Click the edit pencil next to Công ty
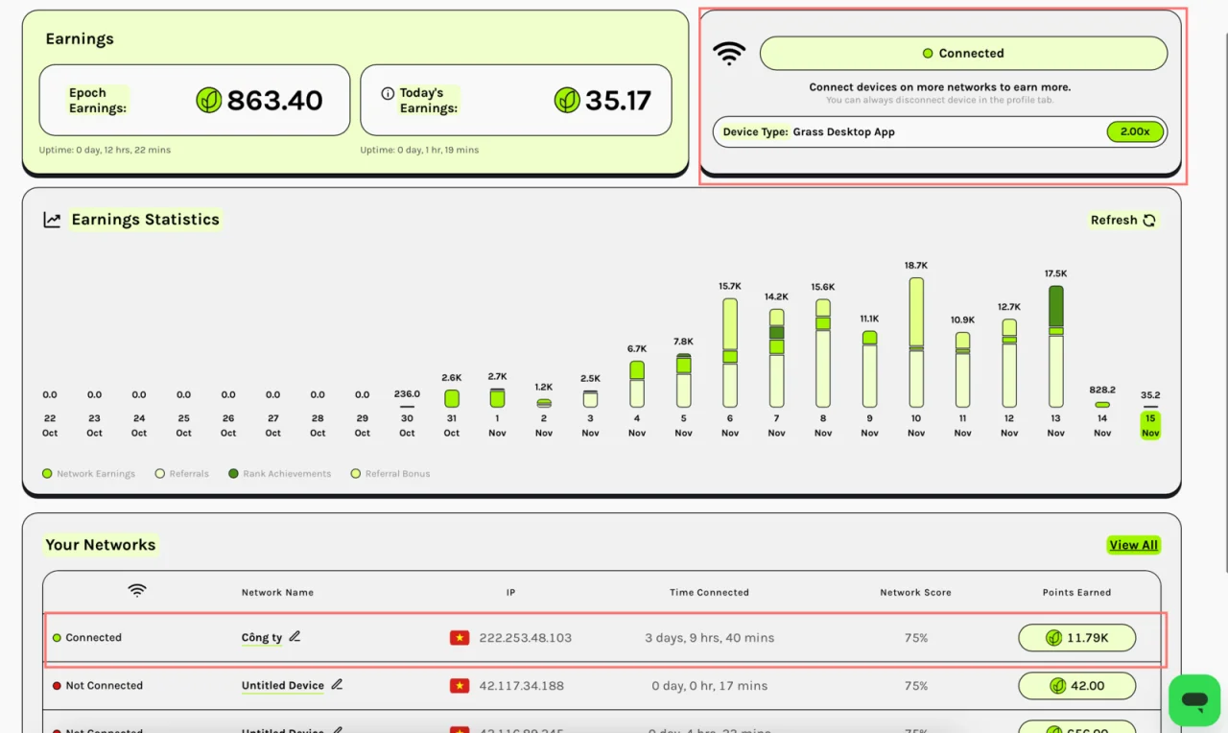Image resolution: width=1228 pixels, height=733 pixels. pyautogui.click(x=295, y=636)
